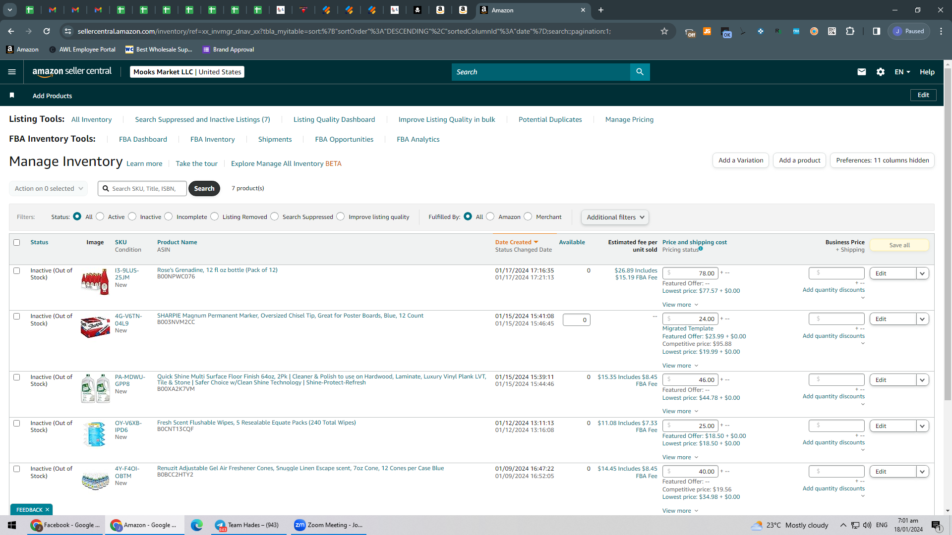The image size is (952, 535).
Task: Open the notifications icon in system tray
Action: coord(936,525)
